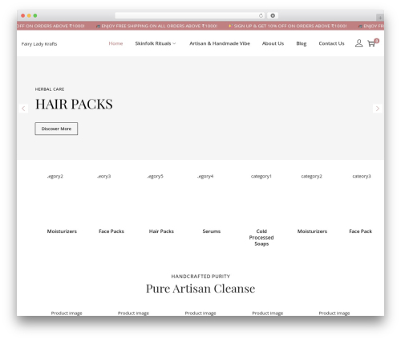Go to next hero slide arrow
Image resolution: width=401 pixels, height=340 pixels.
point(378,109)
